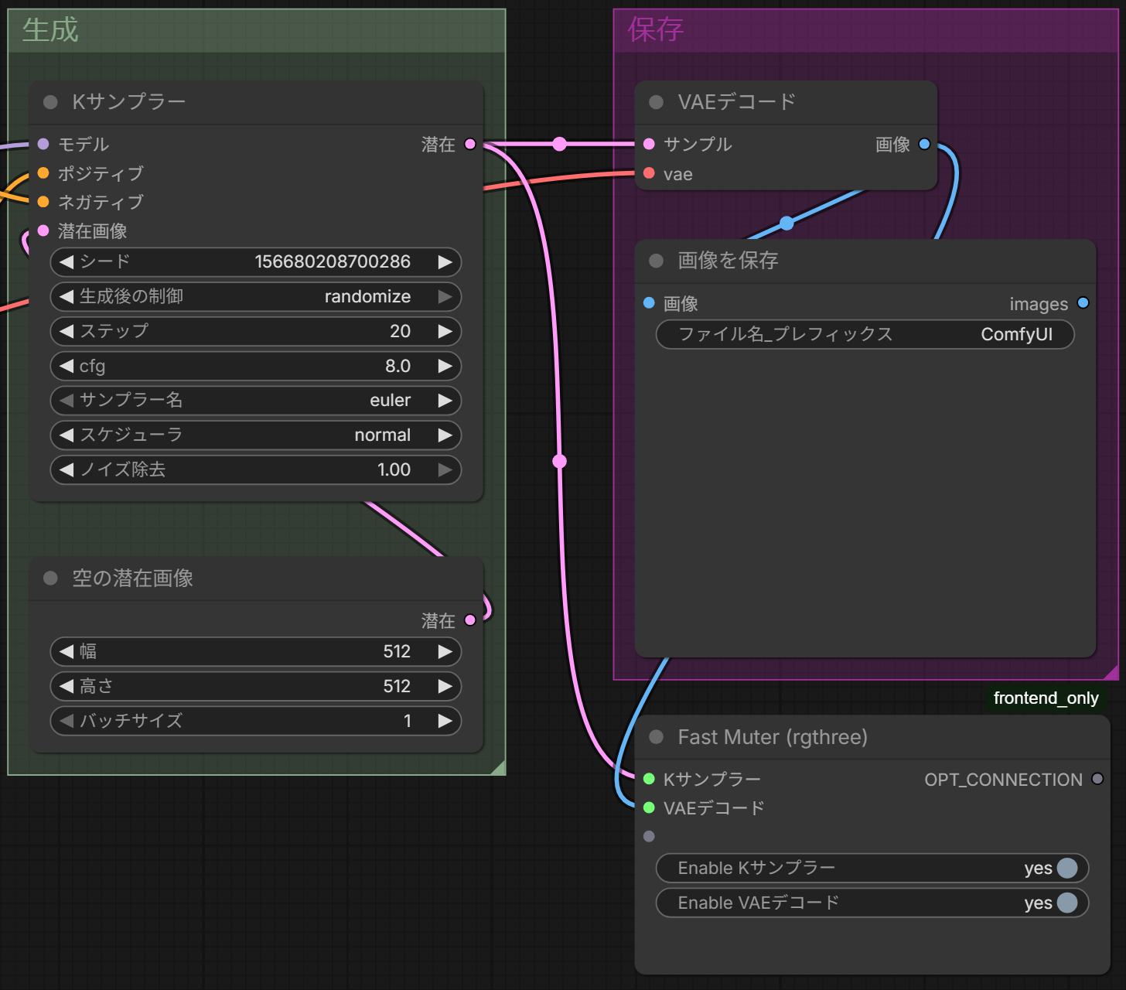This screenshot has width=1126, height=990.
Task: Increase the cfg value with its right arrow
Action: point(445,366)
